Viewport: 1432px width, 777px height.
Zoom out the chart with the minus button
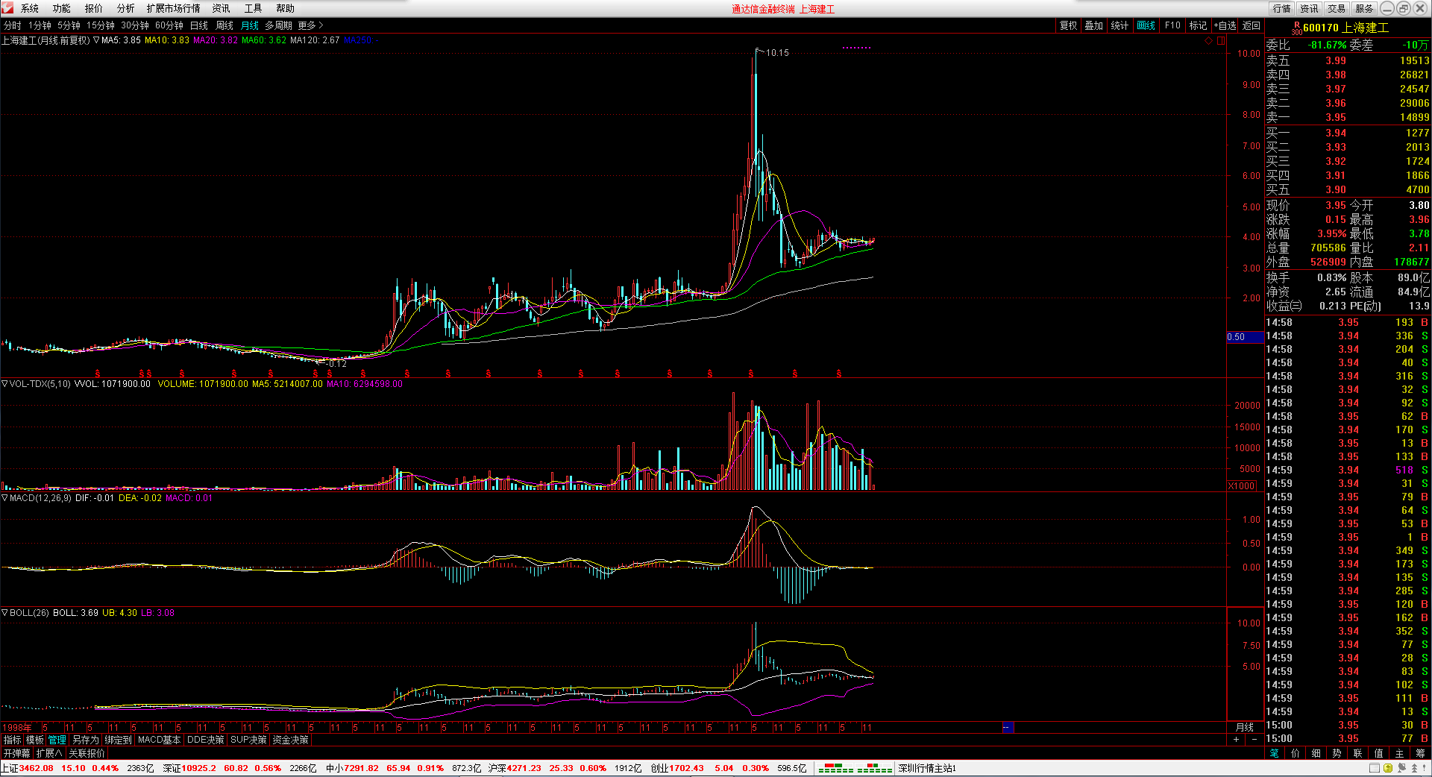[1254, 740]
